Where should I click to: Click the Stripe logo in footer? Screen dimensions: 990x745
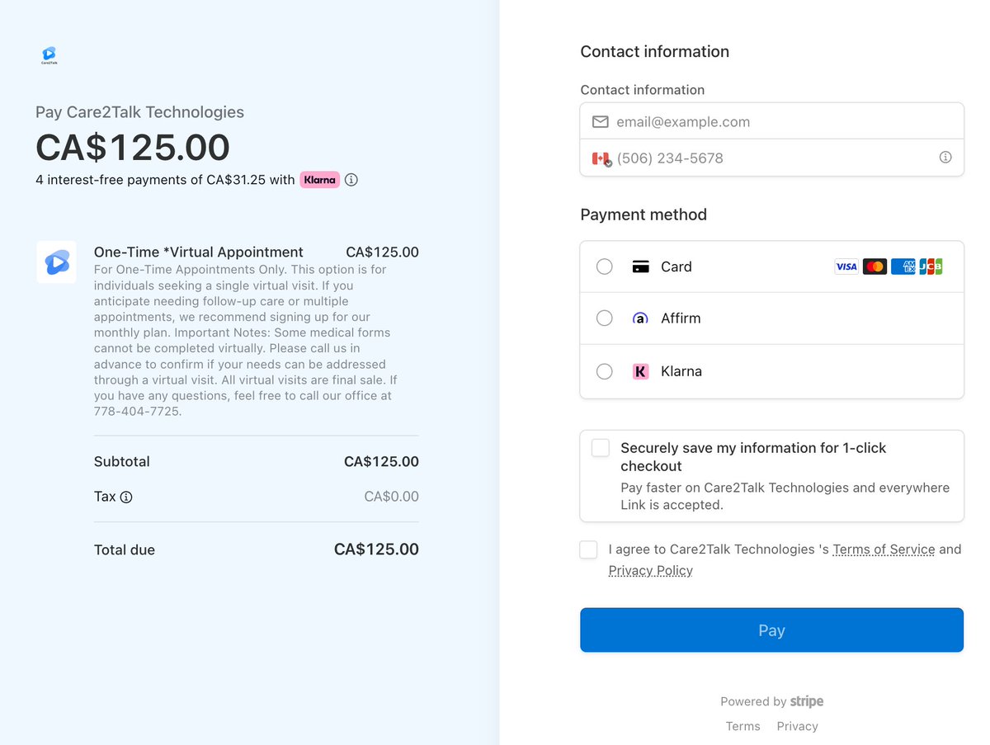[807, 701]
